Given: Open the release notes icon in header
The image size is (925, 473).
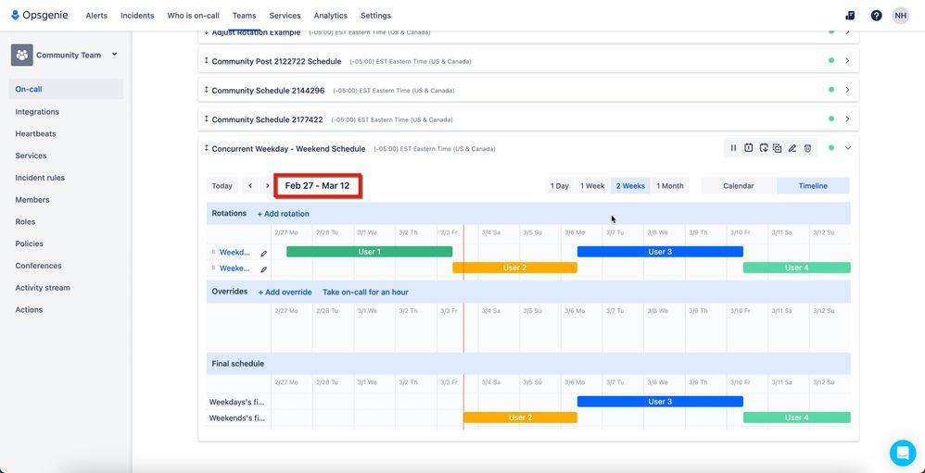Looking at the screenshot, I should 850,16.
